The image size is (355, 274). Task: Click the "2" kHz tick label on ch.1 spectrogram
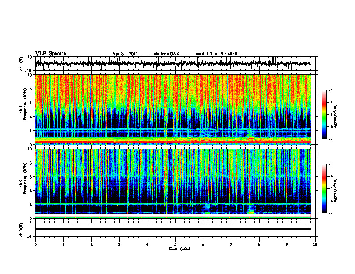[x=31, y=131]
